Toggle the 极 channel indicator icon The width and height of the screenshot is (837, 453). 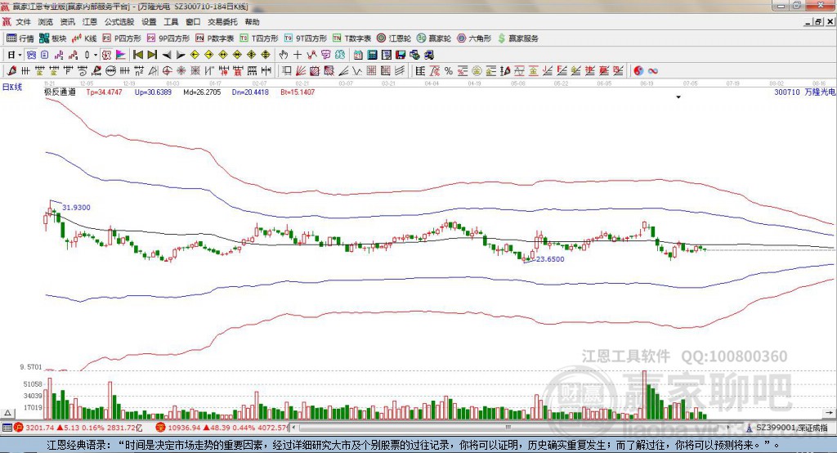coord(106,55)
